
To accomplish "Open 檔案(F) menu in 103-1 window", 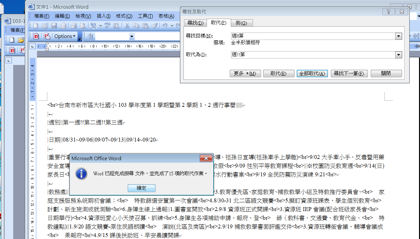I will tap(17, 30).
